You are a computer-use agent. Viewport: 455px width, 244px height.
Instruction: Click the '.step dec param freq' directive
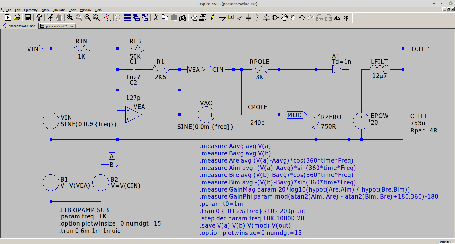coord(252,218)
